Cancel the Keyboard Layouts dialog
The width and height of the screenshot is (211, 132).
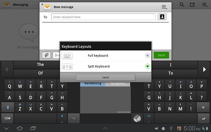105,77
